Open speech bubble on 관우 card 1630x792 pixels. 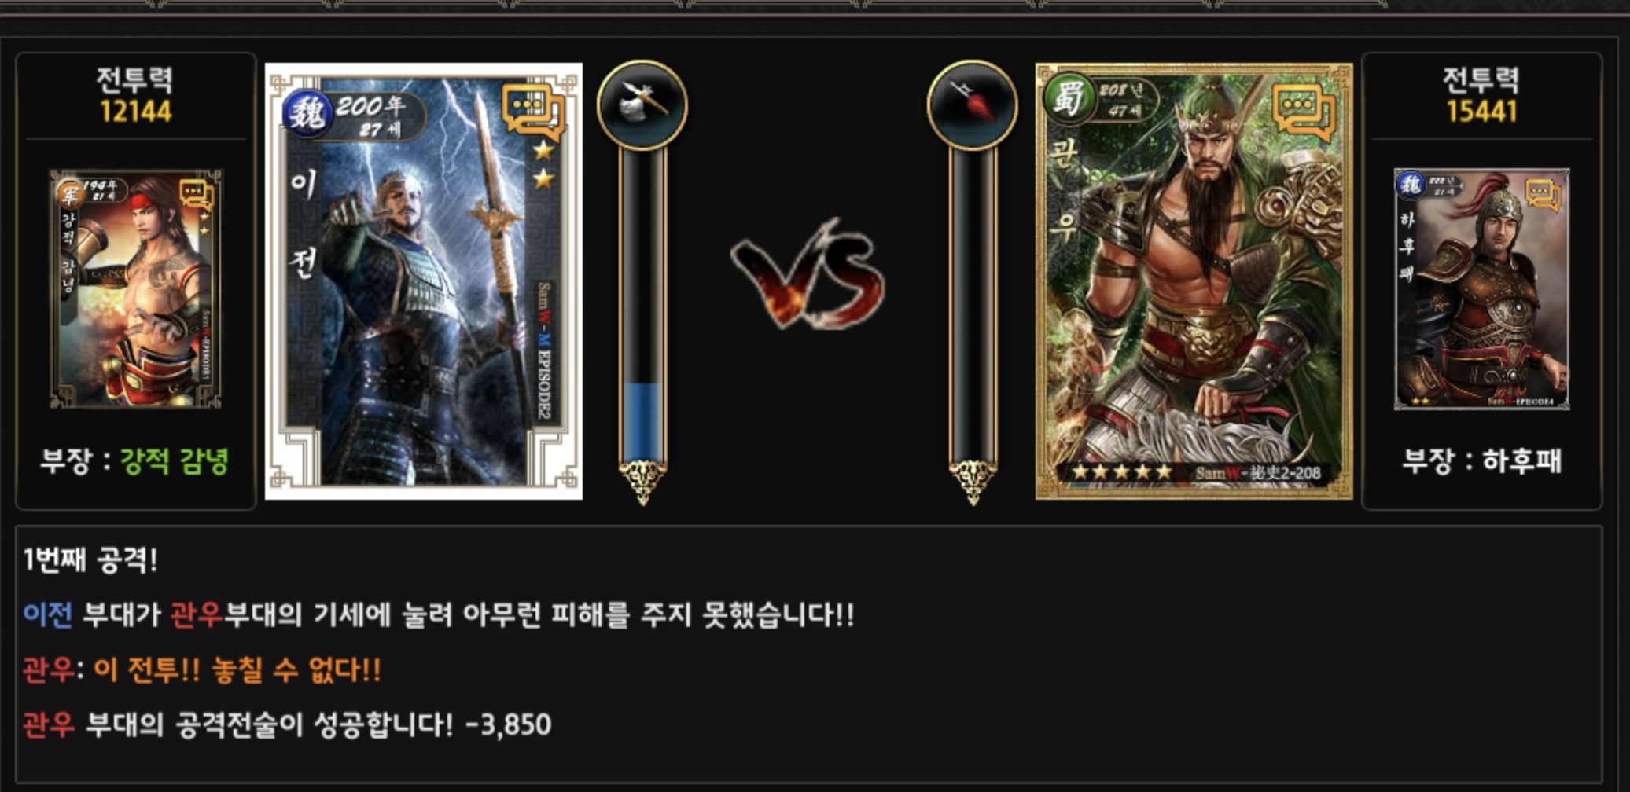click(x=1304, y=112)
